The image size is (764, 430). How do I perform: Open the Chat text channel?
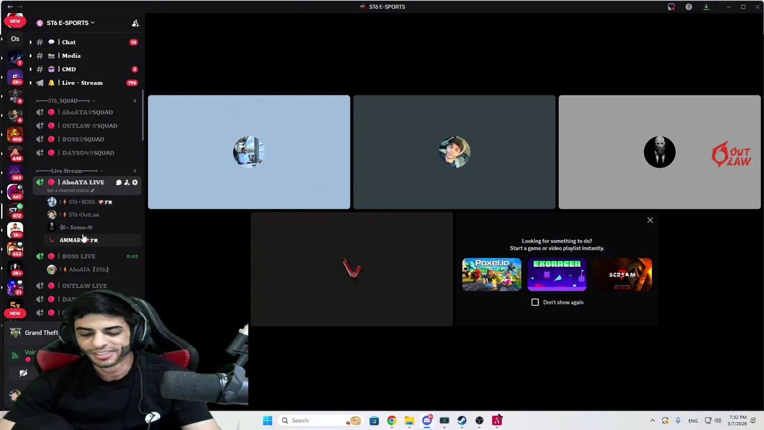click(x=87, y=42)
